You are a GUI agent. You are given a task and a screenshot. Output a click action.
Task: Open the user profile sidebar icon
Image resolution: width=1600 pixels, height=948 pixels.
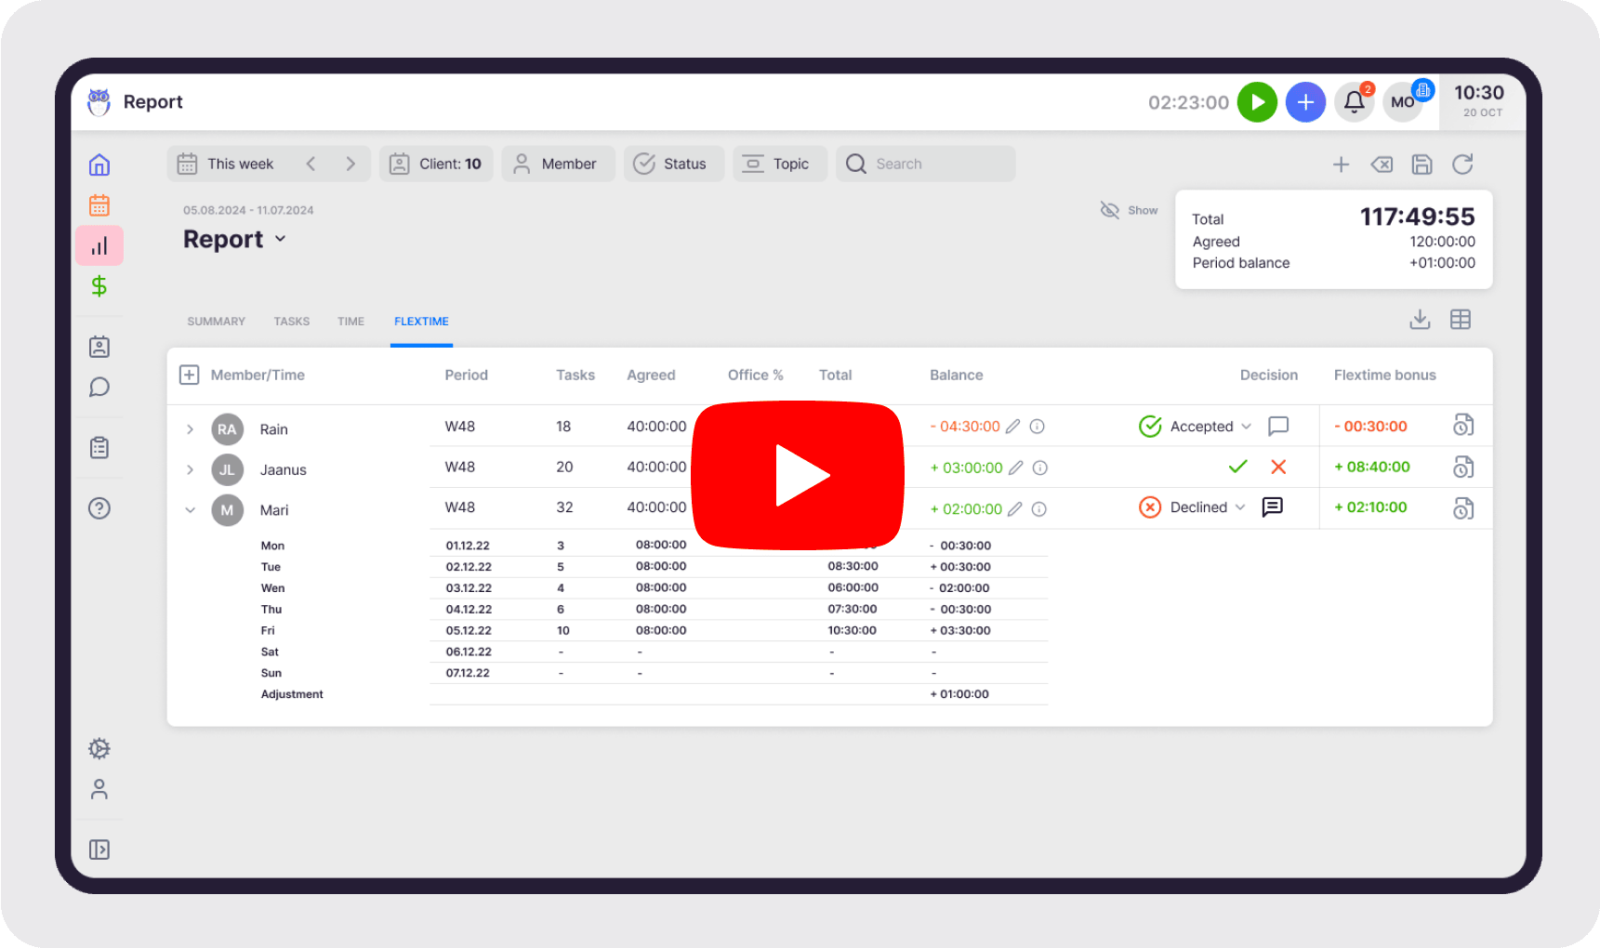point(99,789)
